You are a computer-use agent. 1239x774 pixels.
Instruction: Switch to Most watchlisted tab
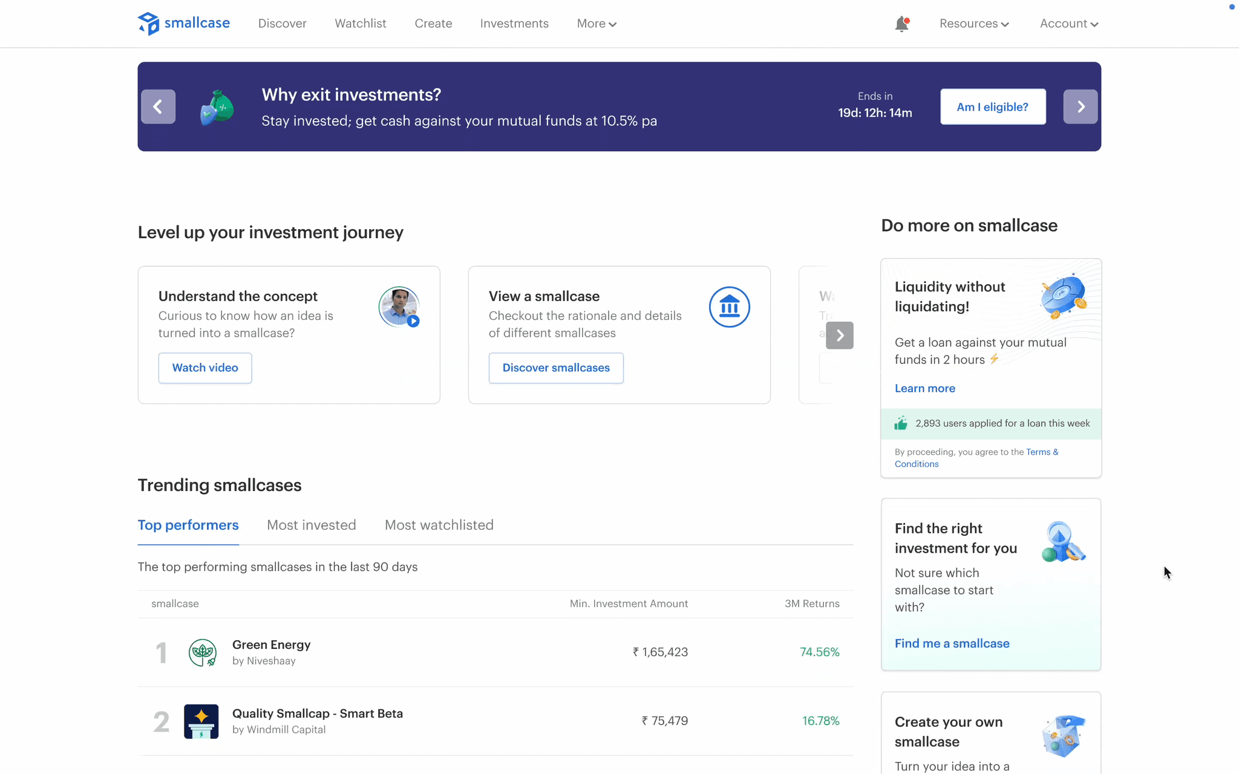pyautogui.click(x=439, y=525)
